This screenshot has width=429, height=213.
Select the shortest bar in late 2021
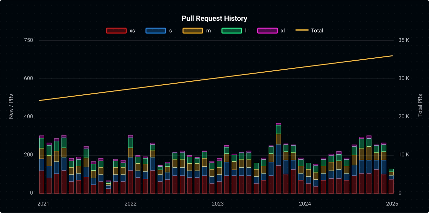click(x=108, y=187)
